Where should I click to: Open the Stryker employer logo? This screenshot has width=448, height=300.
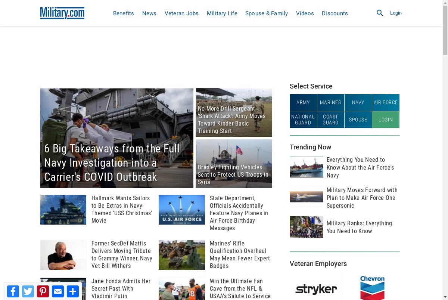(x=316, y=289)
